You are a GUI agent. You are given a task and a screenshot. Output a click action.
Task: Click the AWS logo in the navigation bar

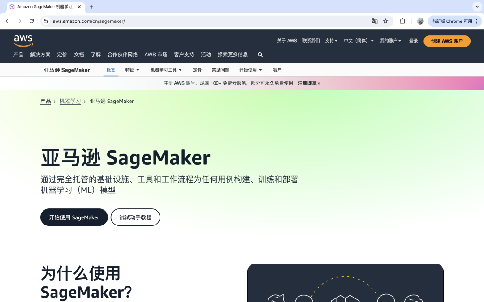coord(23,41)
